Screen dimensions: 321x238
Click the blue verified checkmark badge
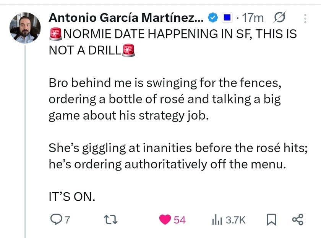tap(212, 18)
